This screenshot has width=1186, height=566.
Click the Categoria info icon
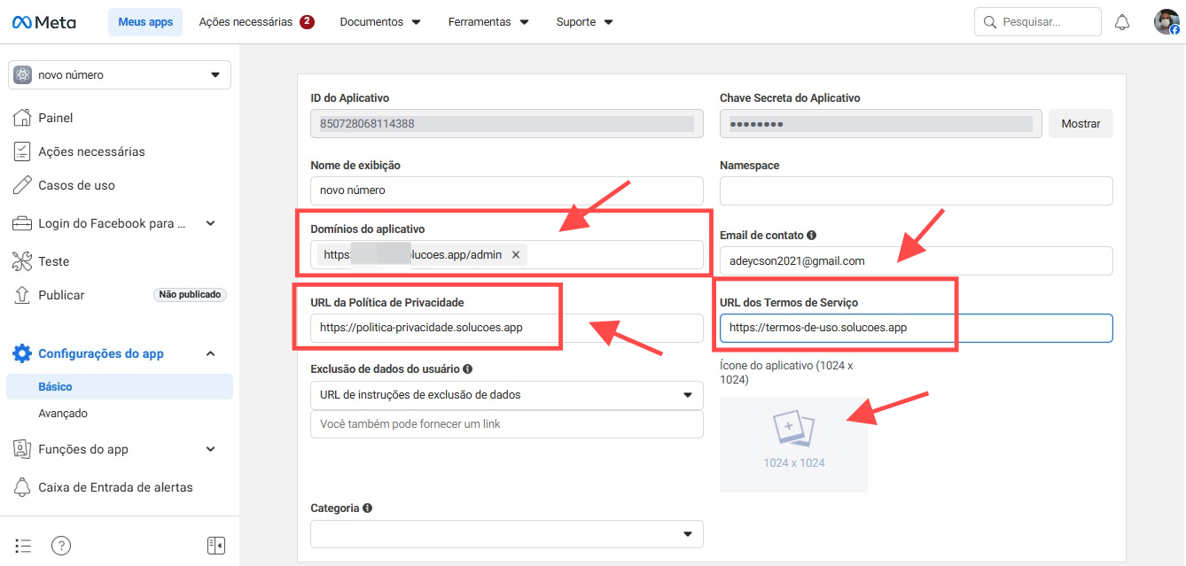(367, 508)
